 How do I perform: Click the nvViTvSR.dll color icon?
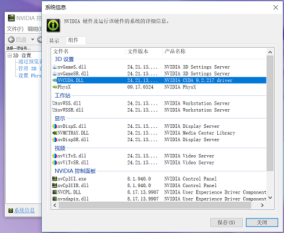55,162
